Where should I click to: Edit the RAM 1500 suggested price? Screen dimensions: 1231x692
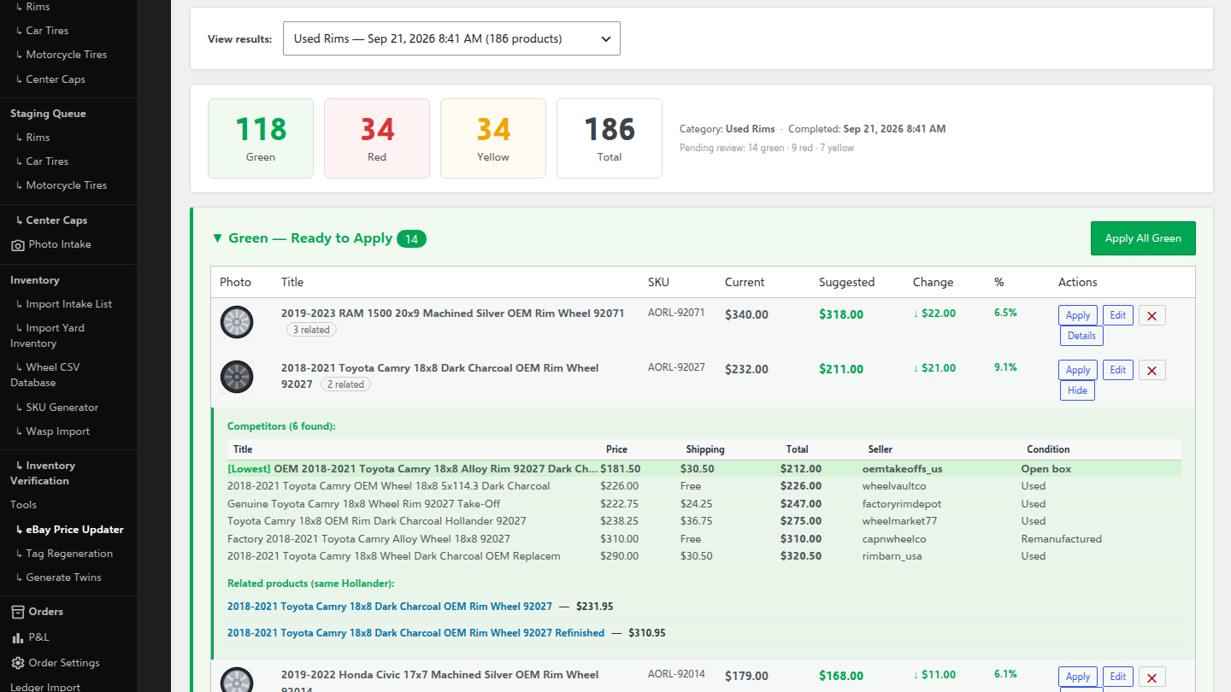point(1117,315)
